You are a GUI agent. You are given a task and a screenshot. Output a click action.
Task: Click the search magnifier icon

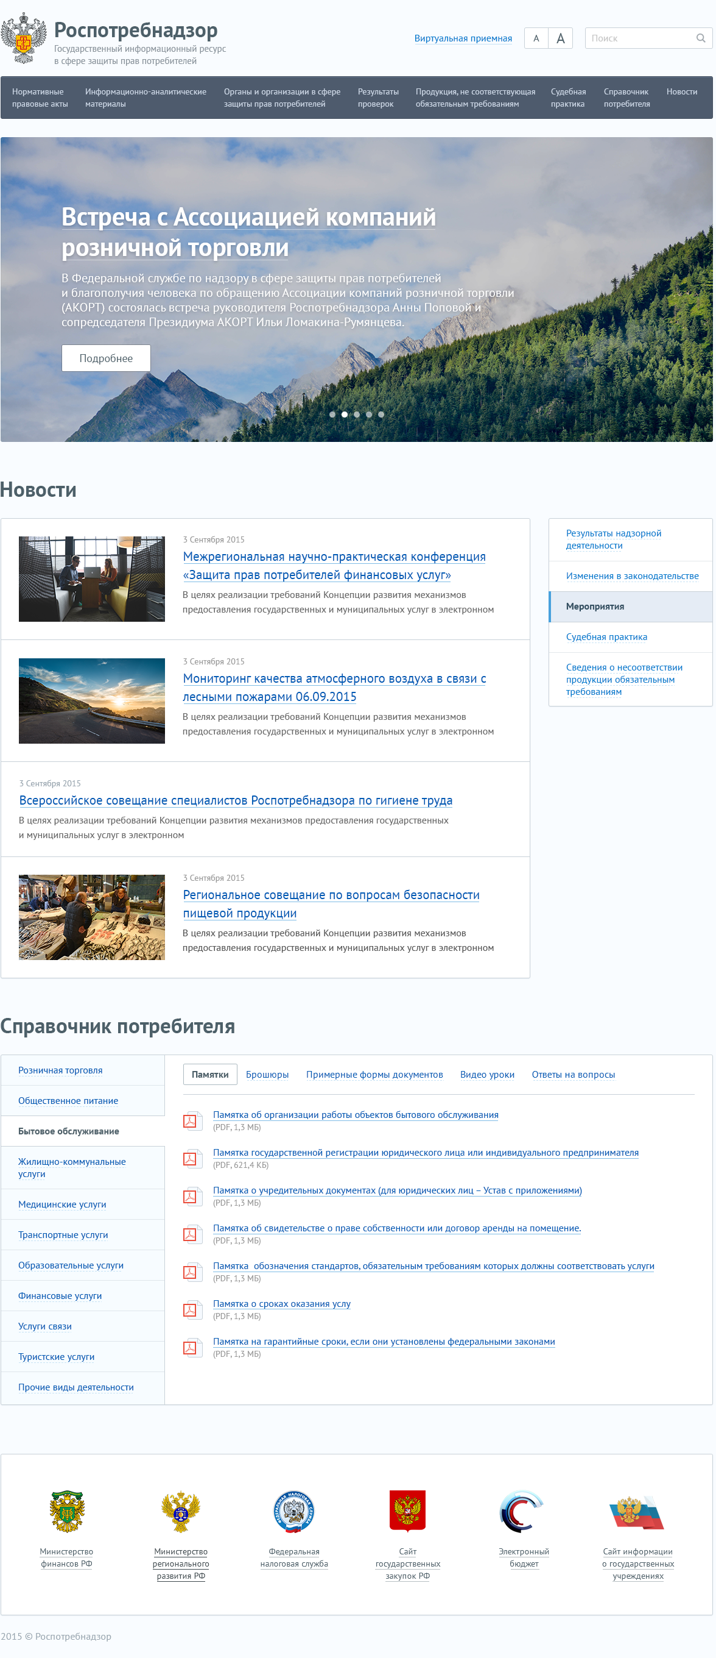pos(700,38)
